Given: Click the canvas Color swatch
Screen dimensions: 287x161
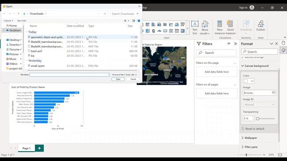Looking at the screenshot, I should click(x=246, y=81).
